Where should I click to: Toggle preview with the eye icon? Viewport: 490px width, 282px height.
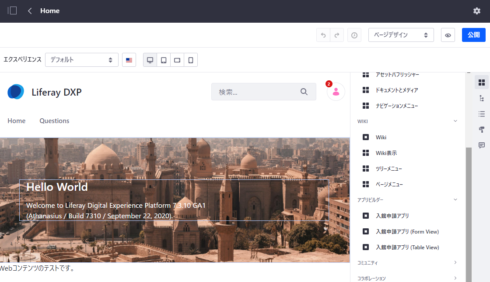(x=448, y=35)
